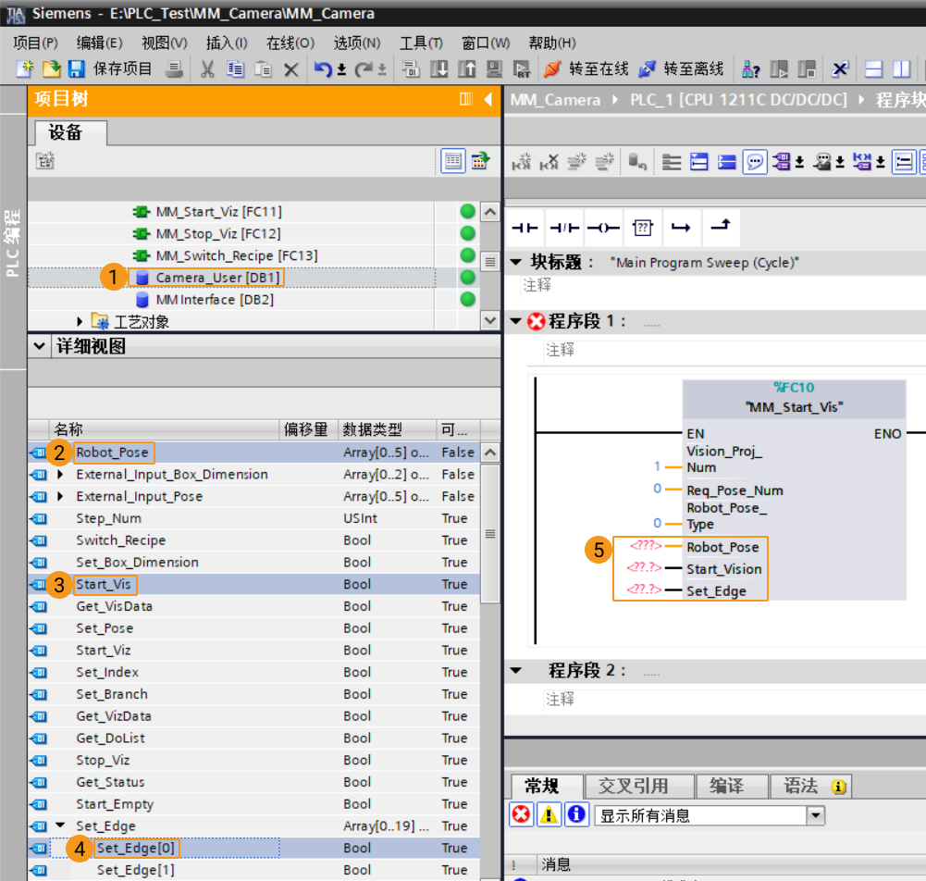926x881 pixels.
Task: Insert output coil instruction
Action: pyautogui.click(x=603, y=228)
